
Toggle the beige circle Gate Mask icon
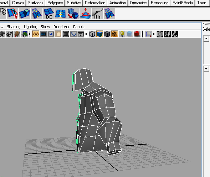click(58, 34)
